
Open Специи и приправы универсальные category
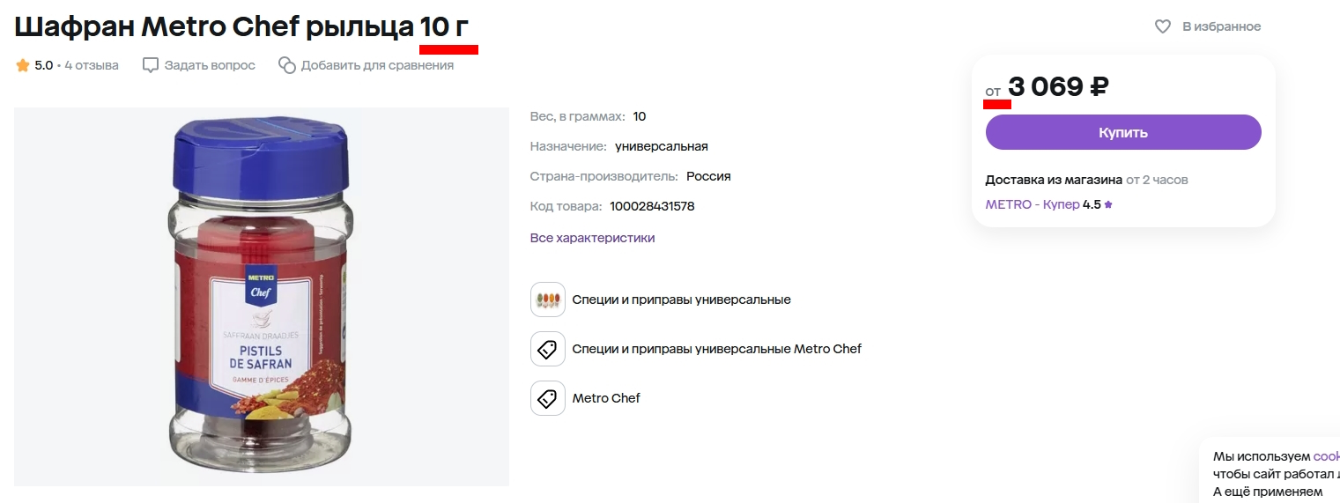click(x=682, y=300)
